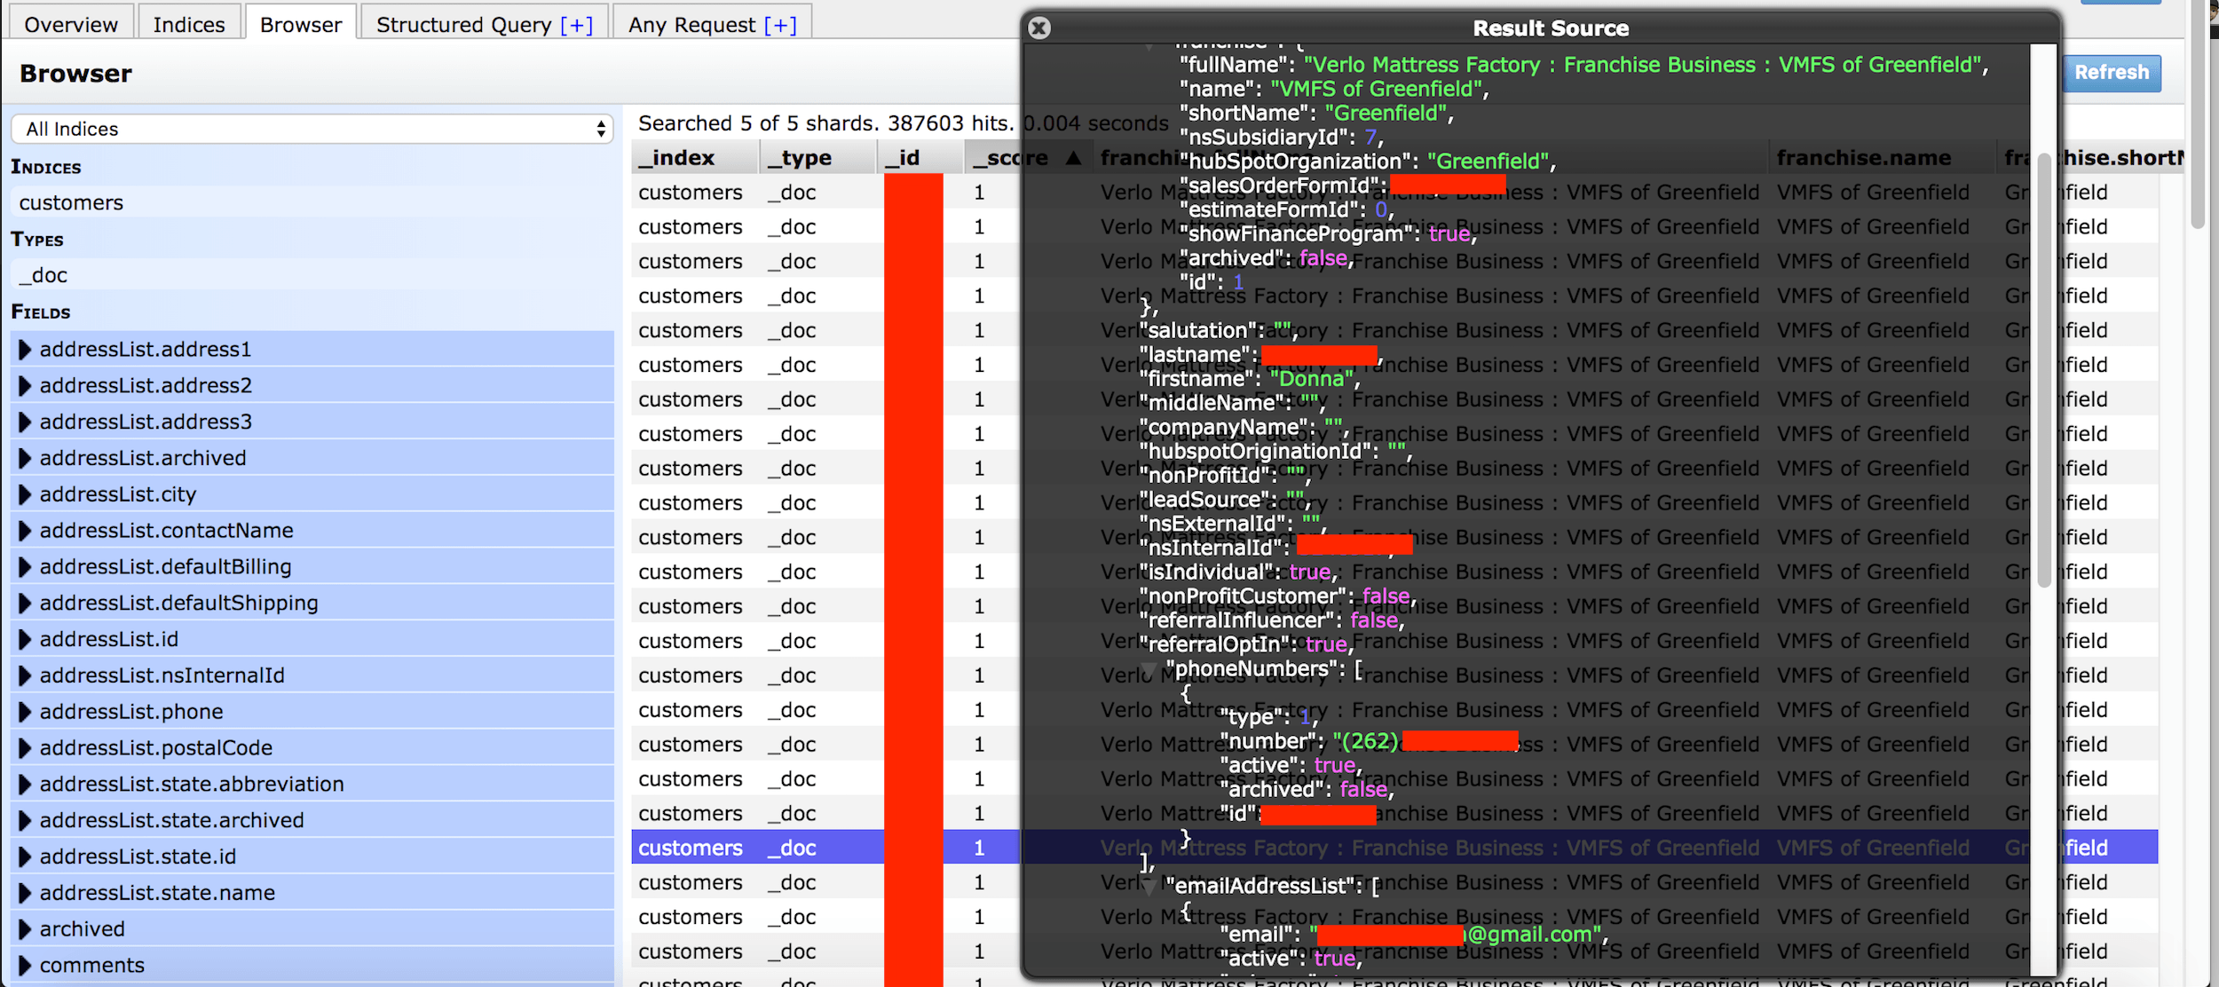Click the _score sort arrow
Screen dimensions: 2219x987
(1073, 158)
